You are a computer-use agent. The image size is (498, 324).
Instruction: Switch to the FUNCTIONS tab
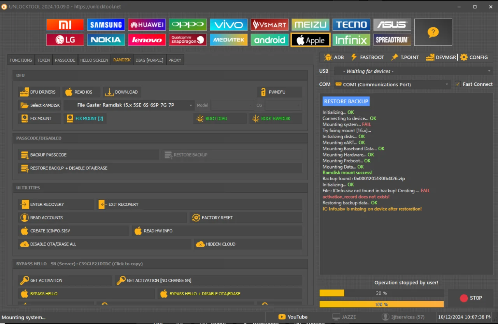click(x=21, y=60)
